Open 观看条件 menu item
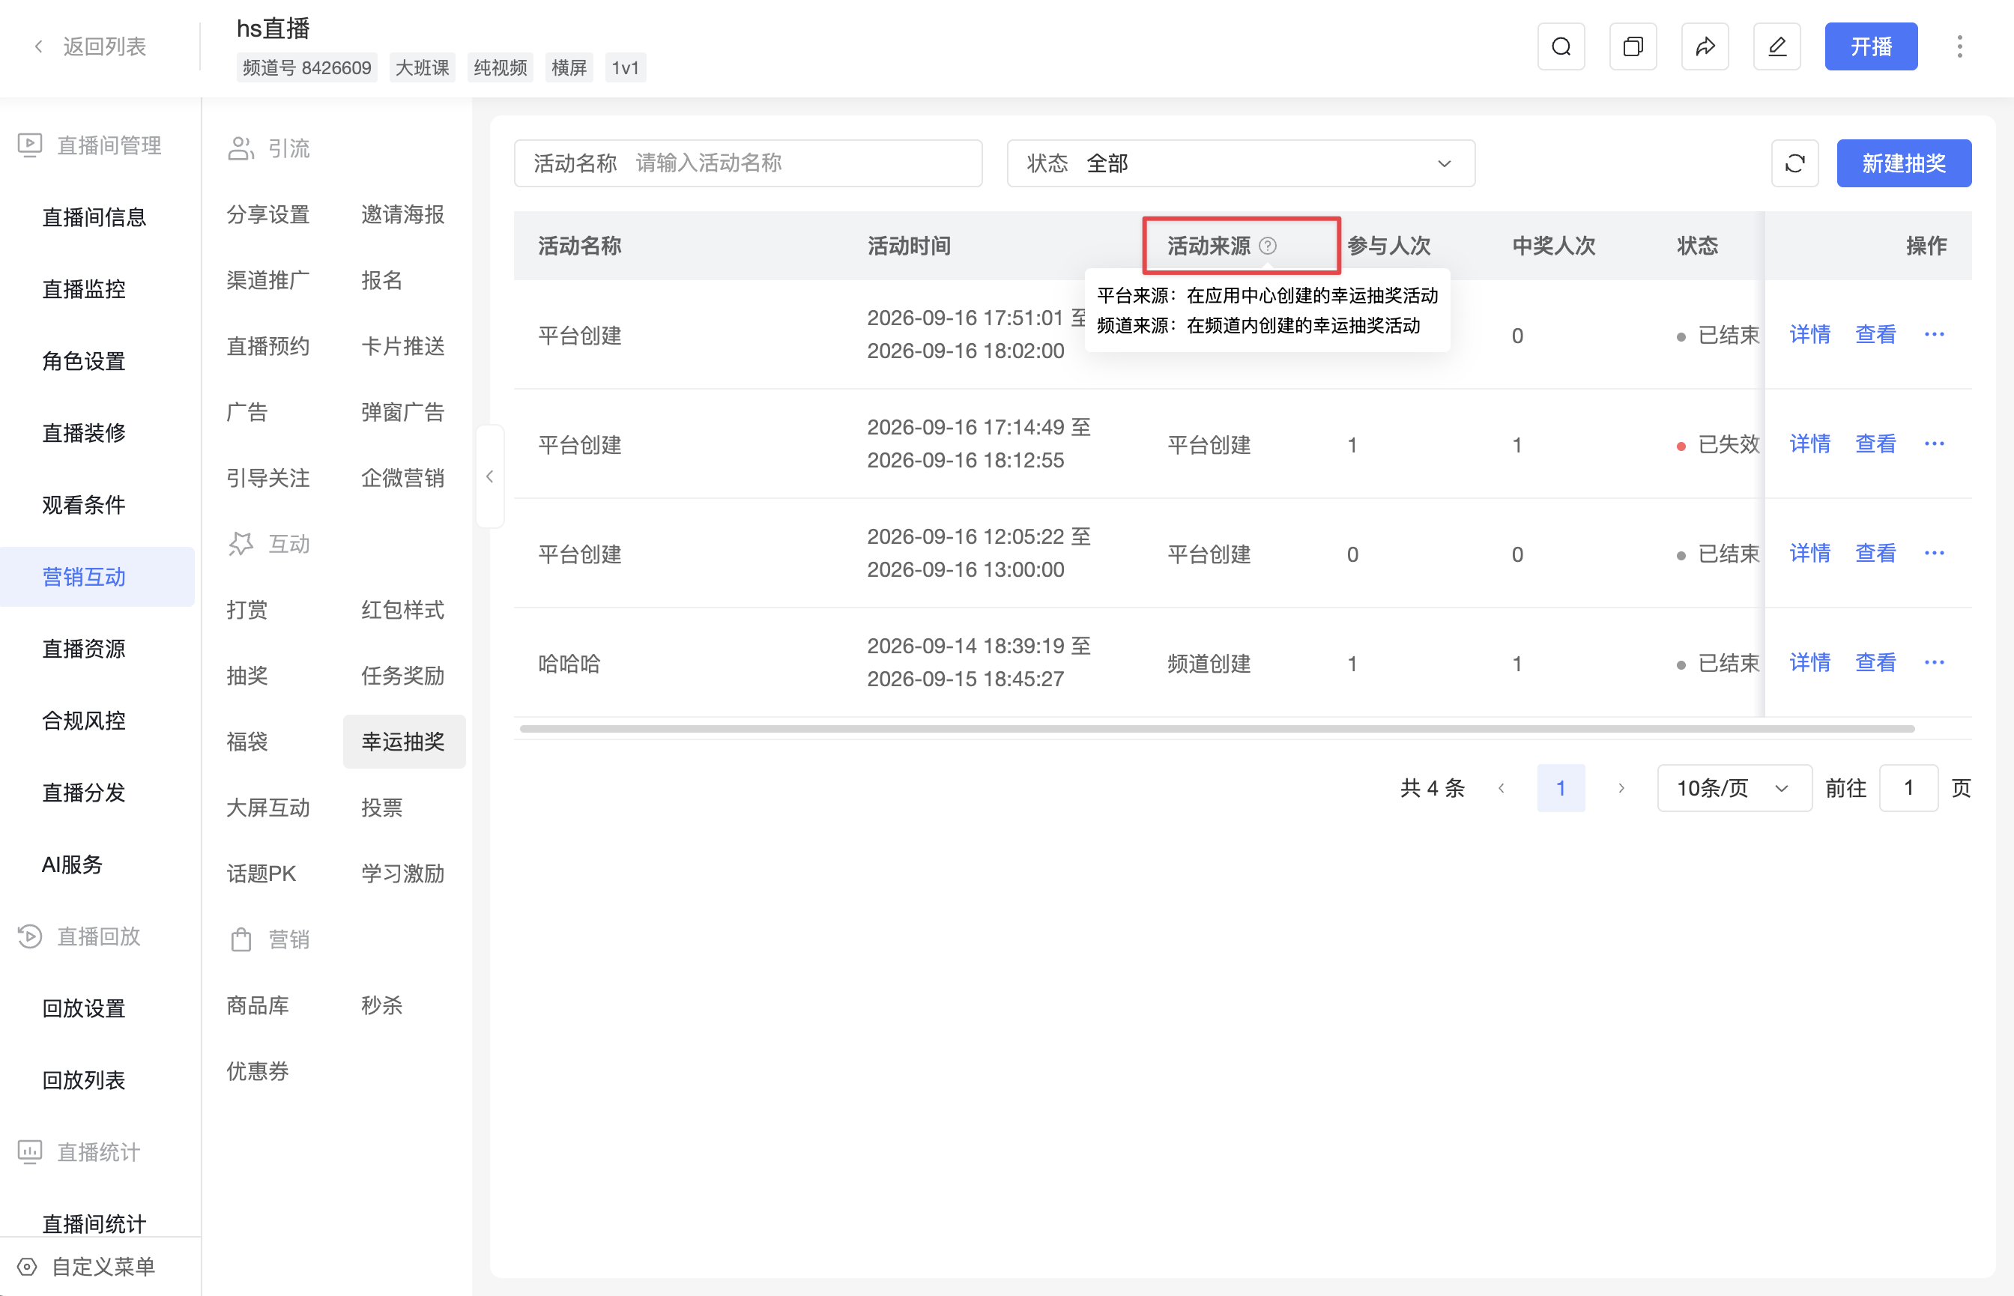The width and height of the screenshot is (2014, 1296). 84,505
